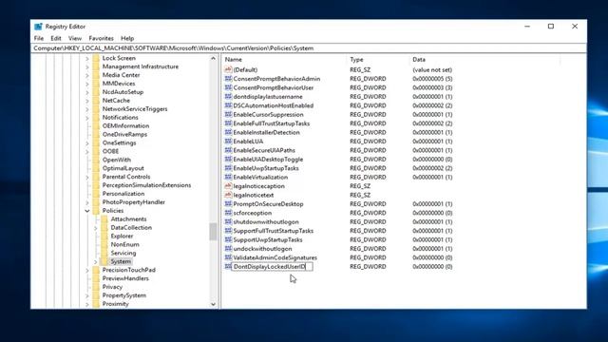
Task: Expand the Lock Screen key
Action: (x=87, y=58)
